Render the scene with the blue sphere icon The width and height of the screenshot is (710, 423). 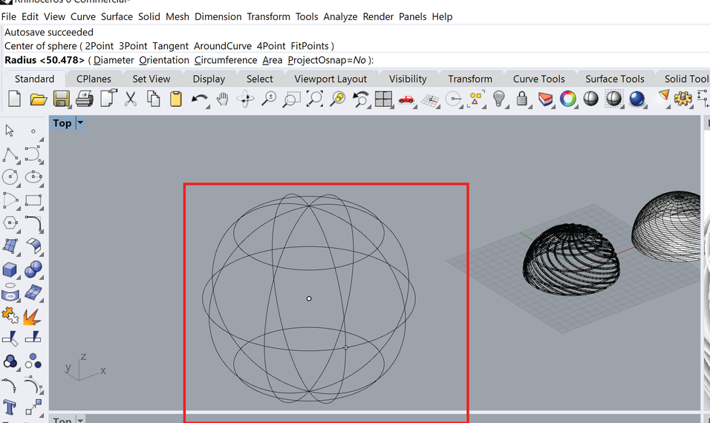pyautogui.click(x=636, y=99)
